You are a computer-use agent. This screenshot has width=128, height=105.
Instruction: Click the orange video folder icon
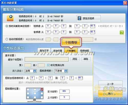tap(10, 18)
